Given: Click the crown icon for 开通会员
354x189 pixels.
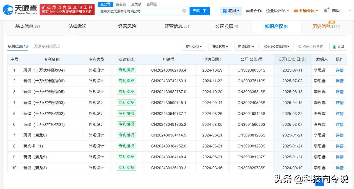Looking at the screenshot, I should 296,11.
